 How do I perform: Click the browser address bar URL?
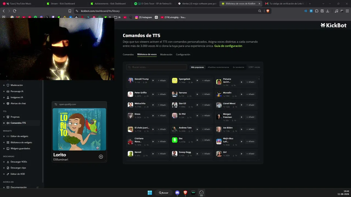tap(100, 11)
